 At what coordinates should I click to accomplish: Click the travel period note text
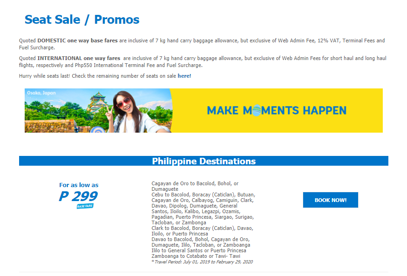tap(202, 262)
